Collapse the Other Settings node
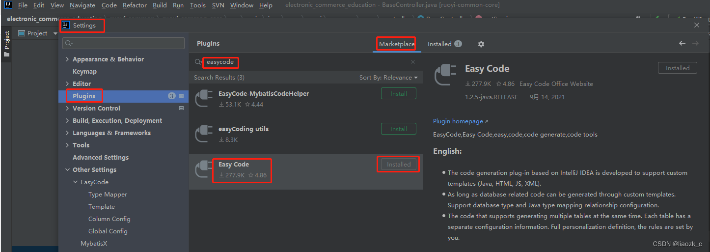The height and width of the screenshot is (252, 710). coord(68,170)
